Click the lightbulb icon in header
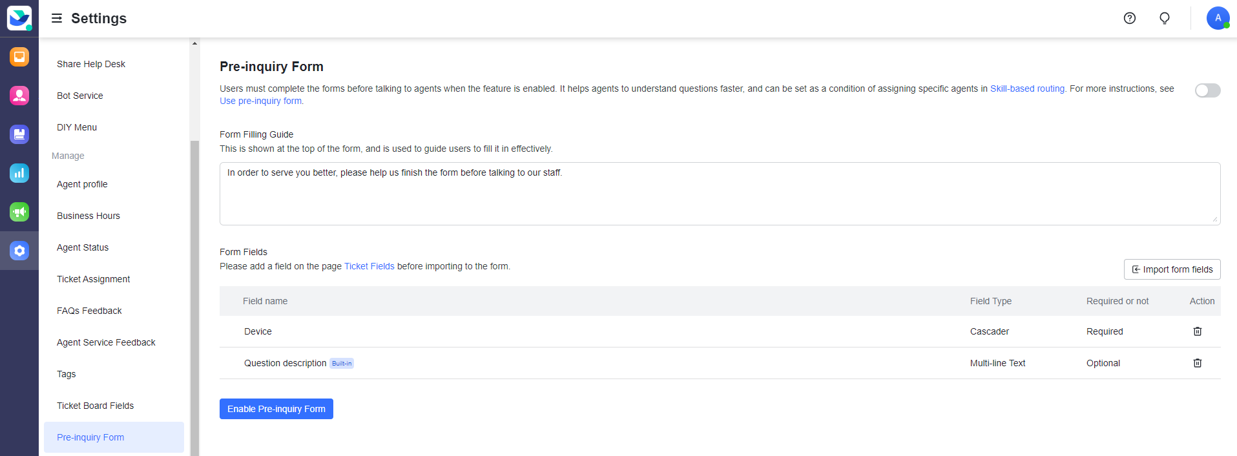 point(1165,18)
